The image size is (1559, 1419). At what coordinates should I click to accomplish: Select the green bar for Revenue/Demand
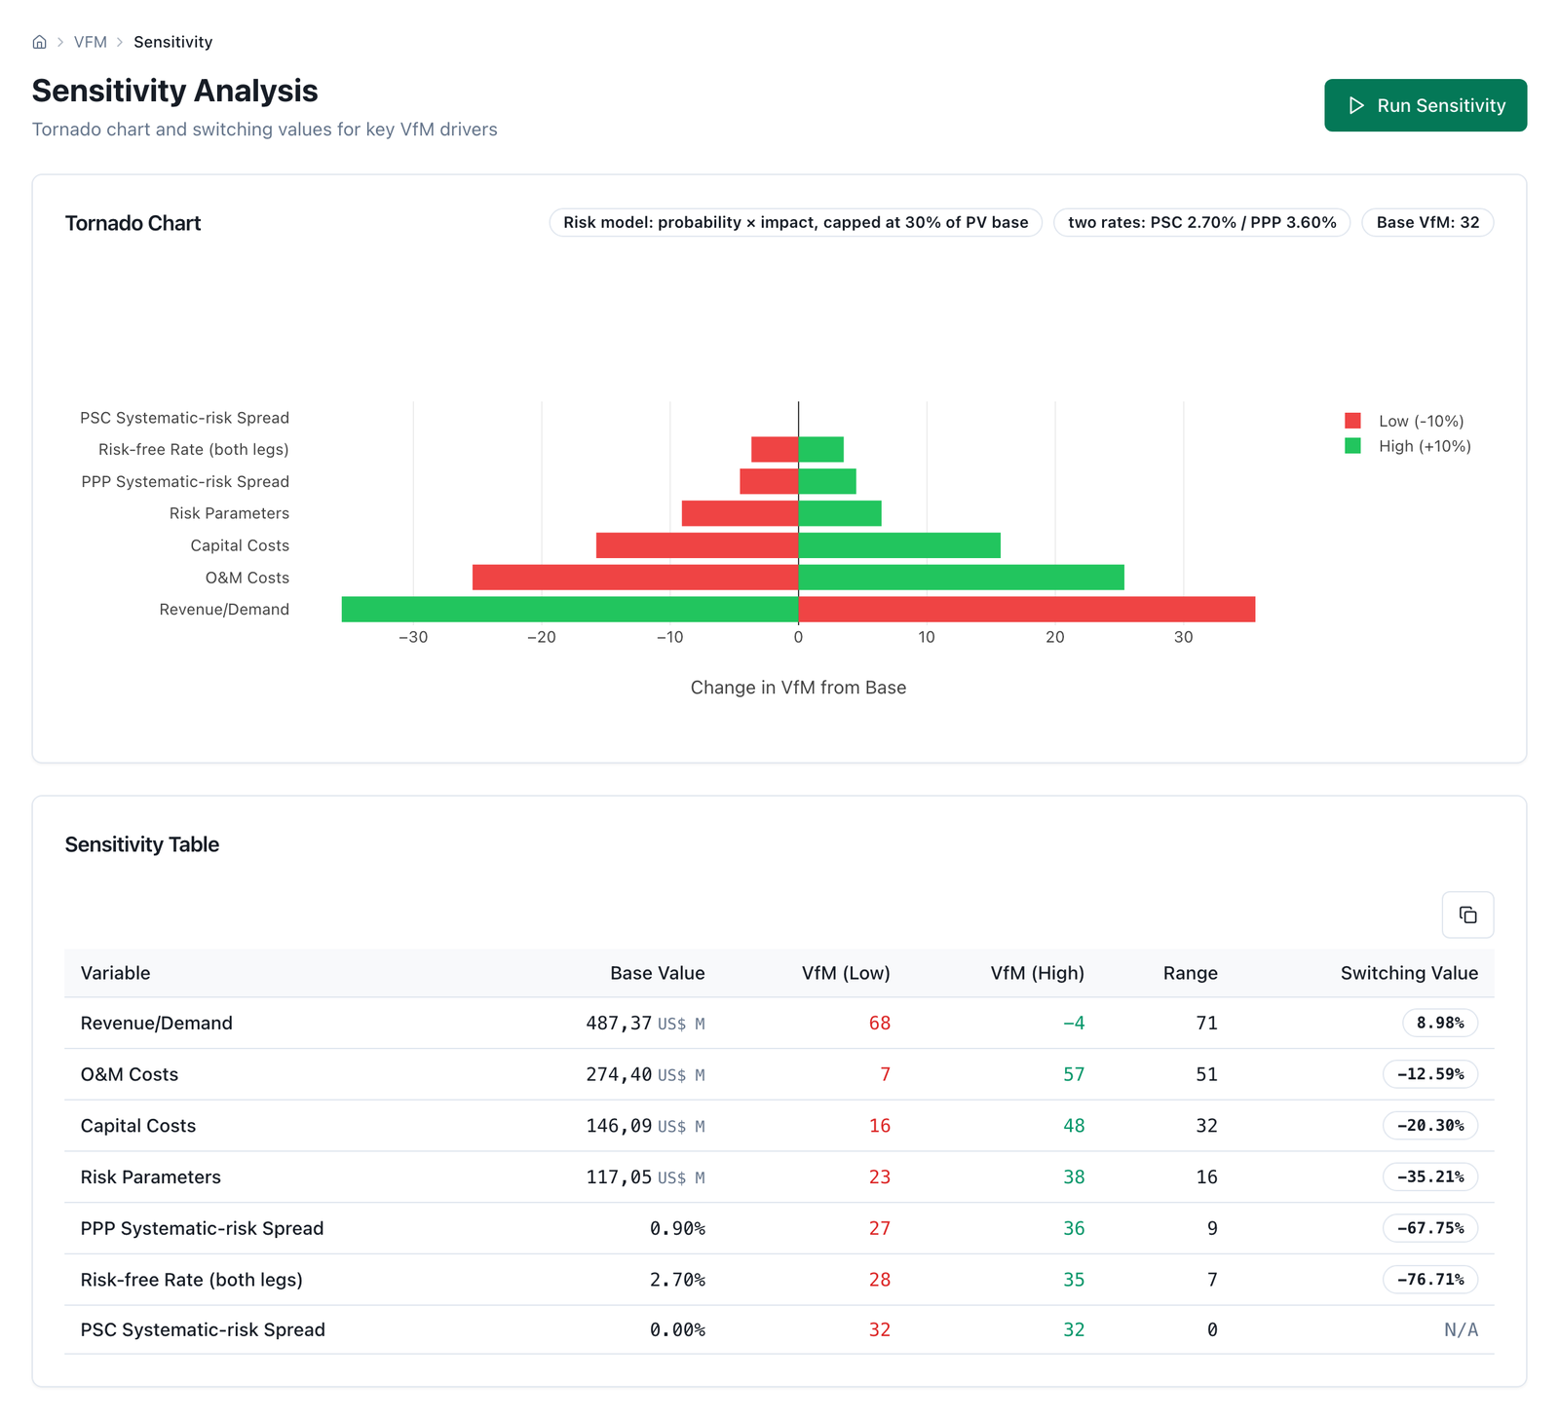(x=570, y=610)
